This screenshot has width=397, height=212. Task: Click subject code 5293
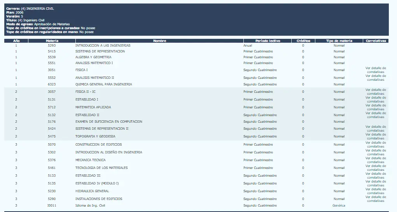(x=52, y=45)
